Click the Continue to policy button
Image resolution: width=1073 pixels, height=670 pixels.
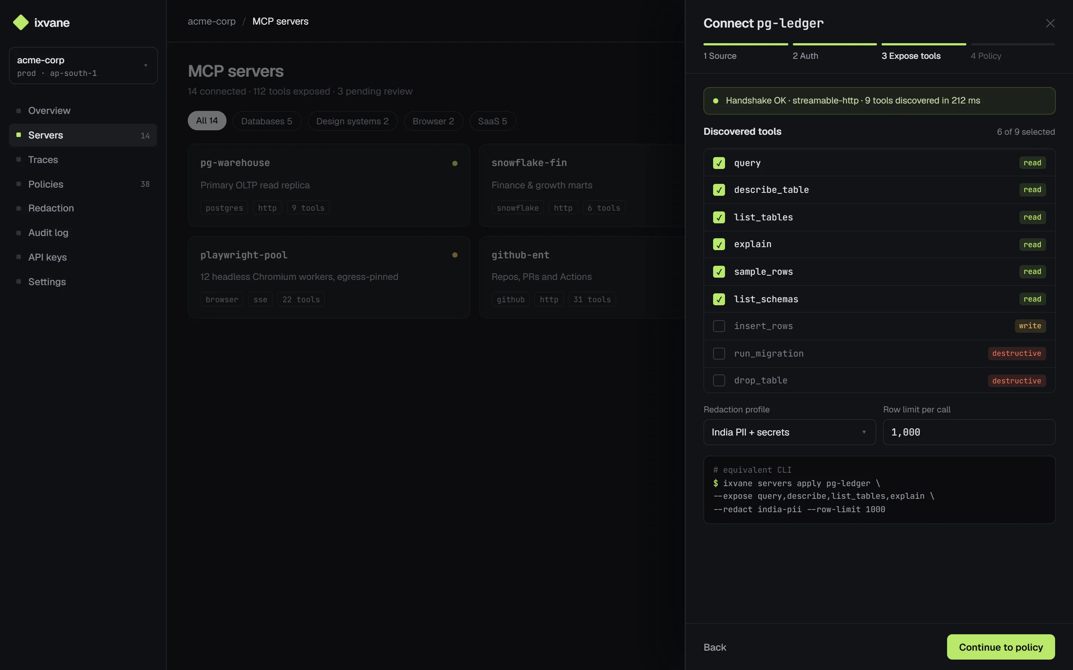tap(1001, 647)
